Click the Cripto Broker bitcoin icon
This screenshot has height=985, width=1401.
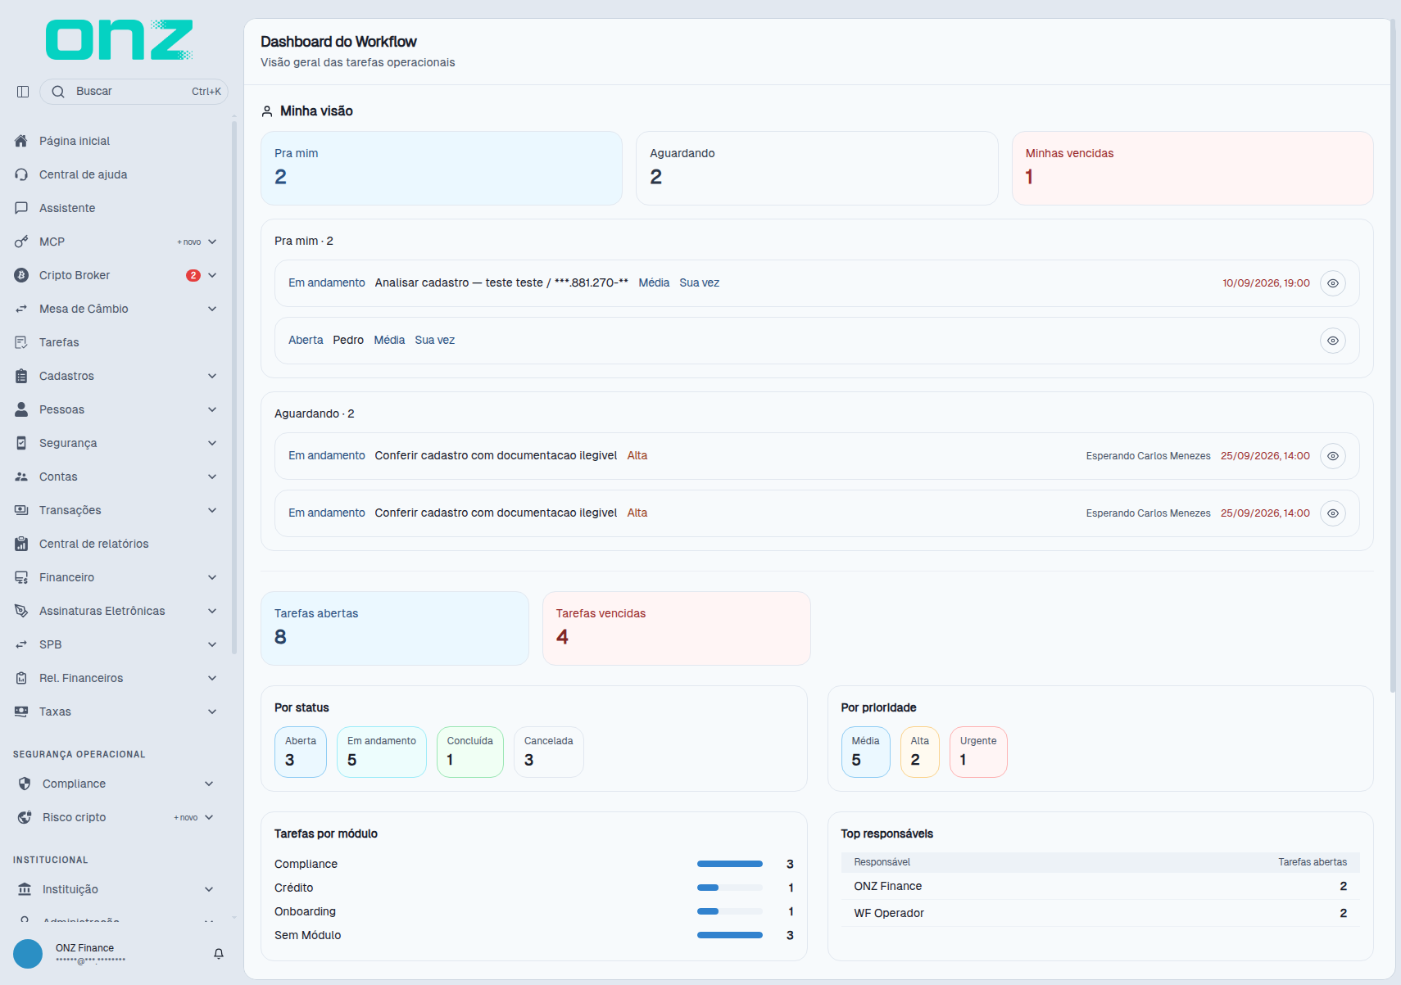(21, 275)
